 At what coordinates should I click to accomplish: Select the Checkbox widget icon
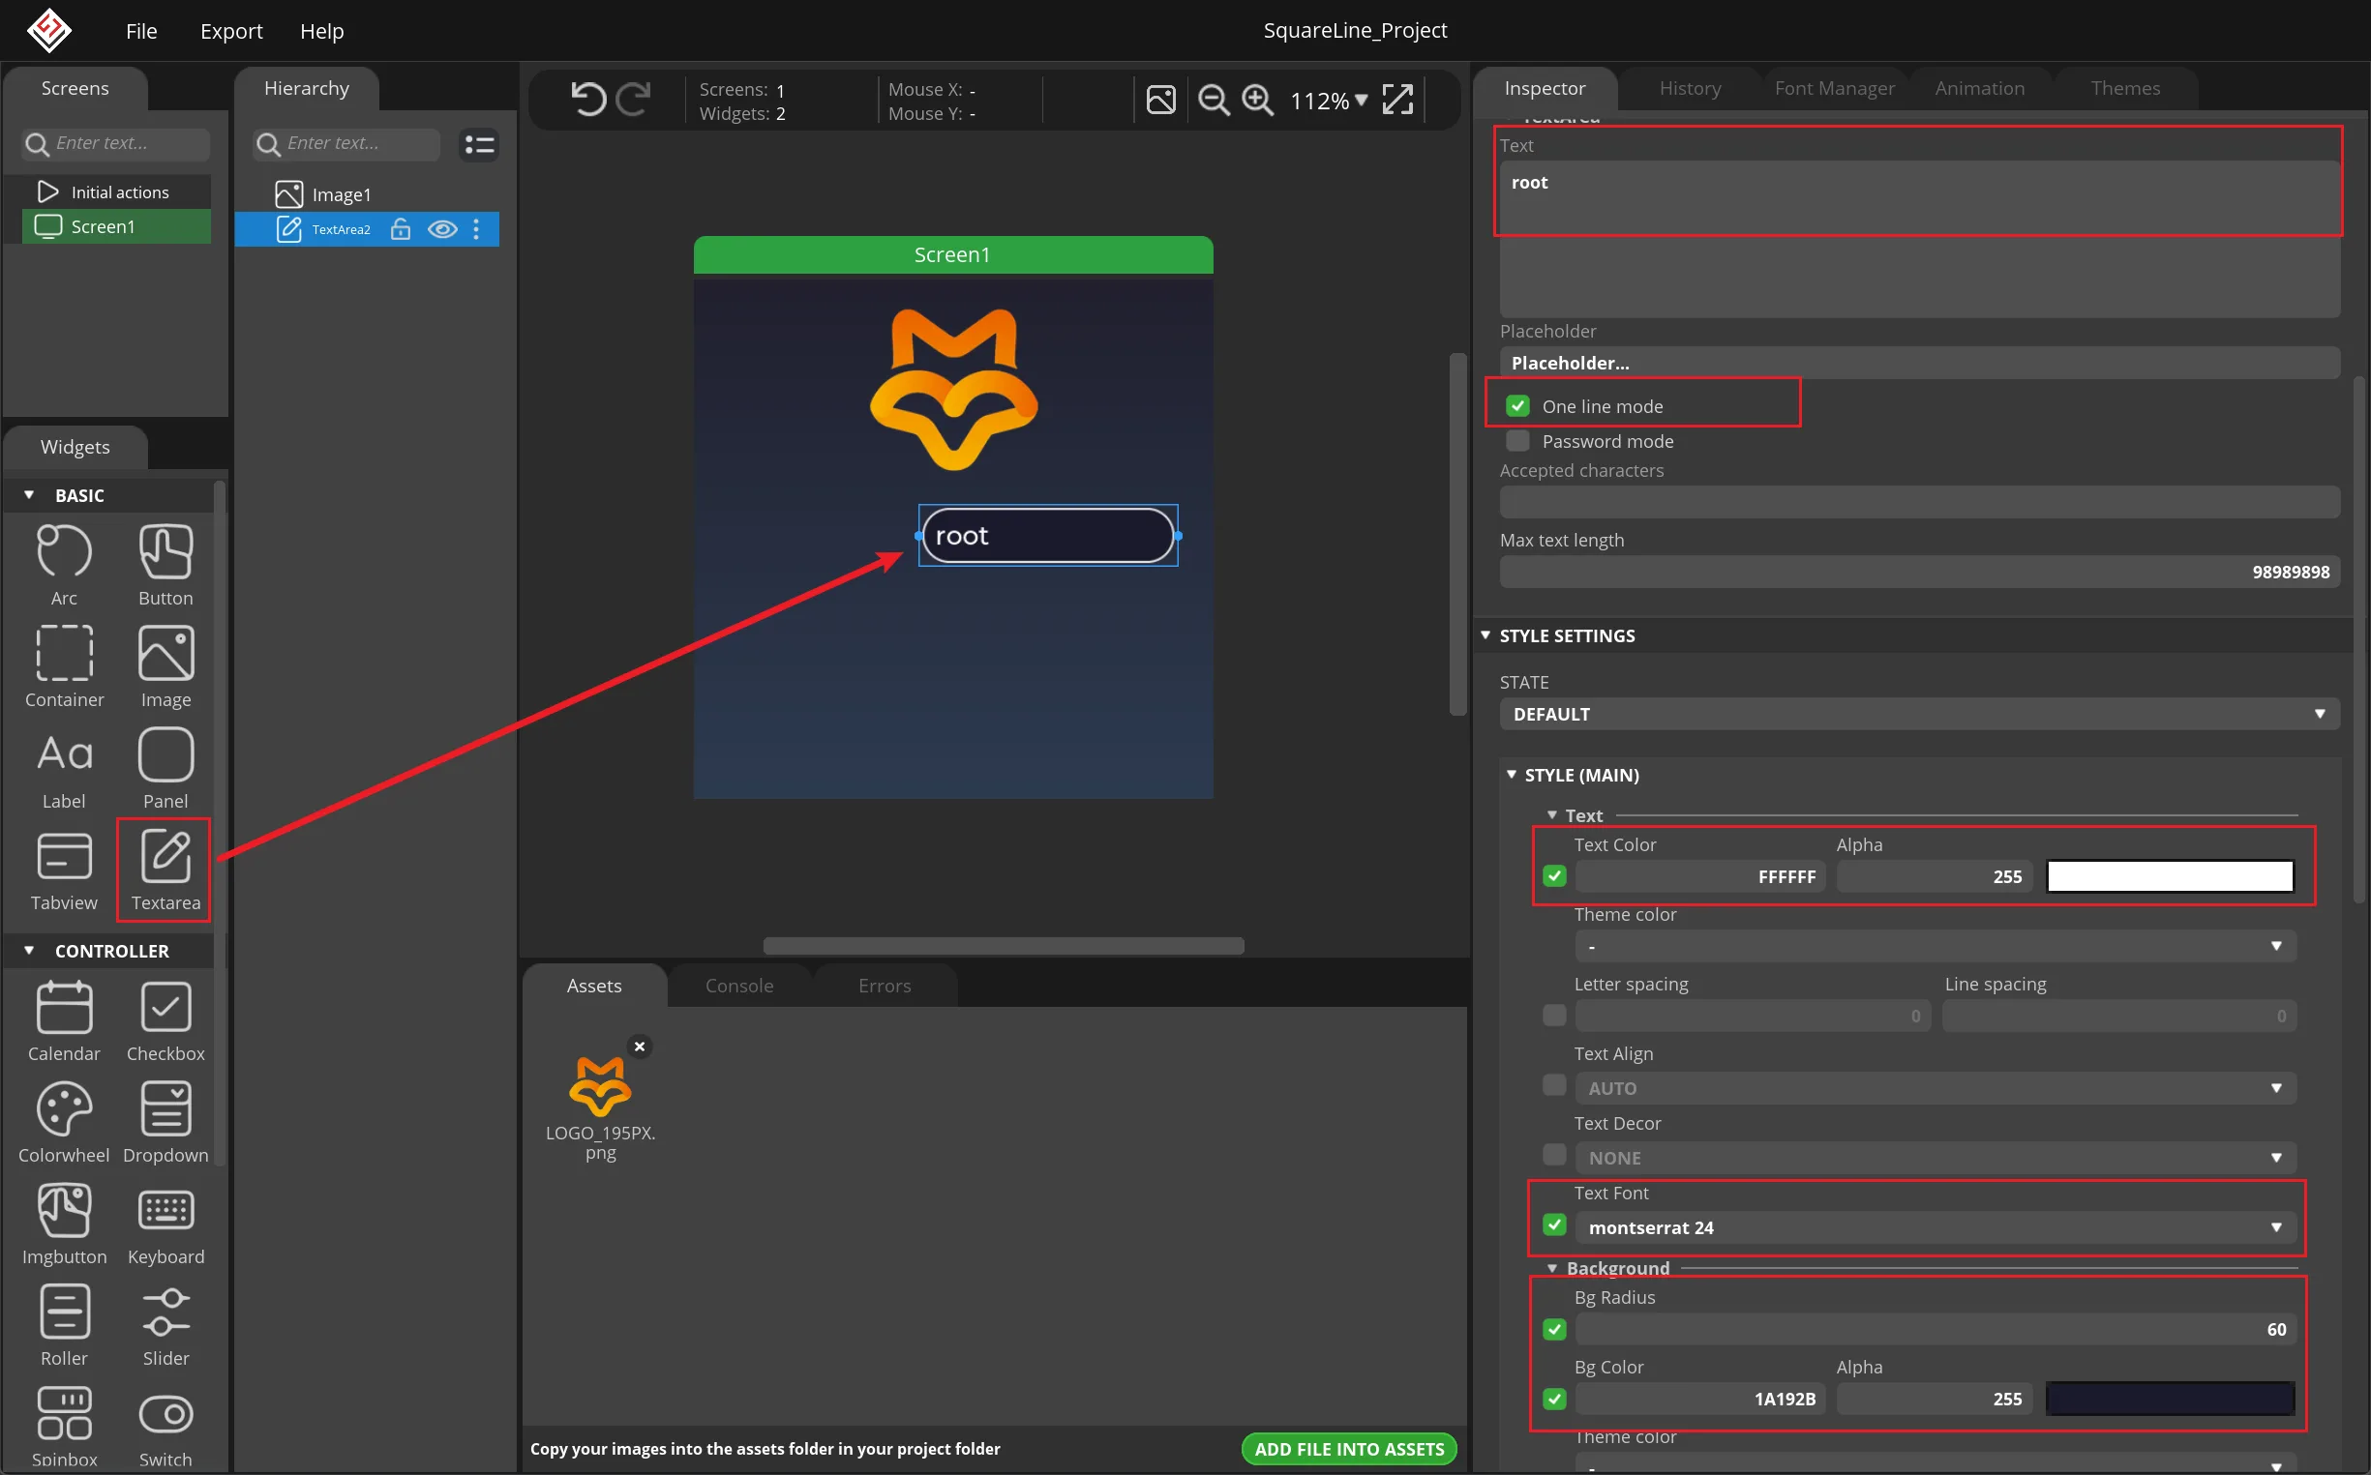click(x=165, y=1008)
